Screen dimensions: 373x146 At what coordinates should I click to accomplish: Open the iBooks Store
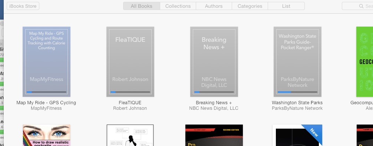click(x=23, y=6)
